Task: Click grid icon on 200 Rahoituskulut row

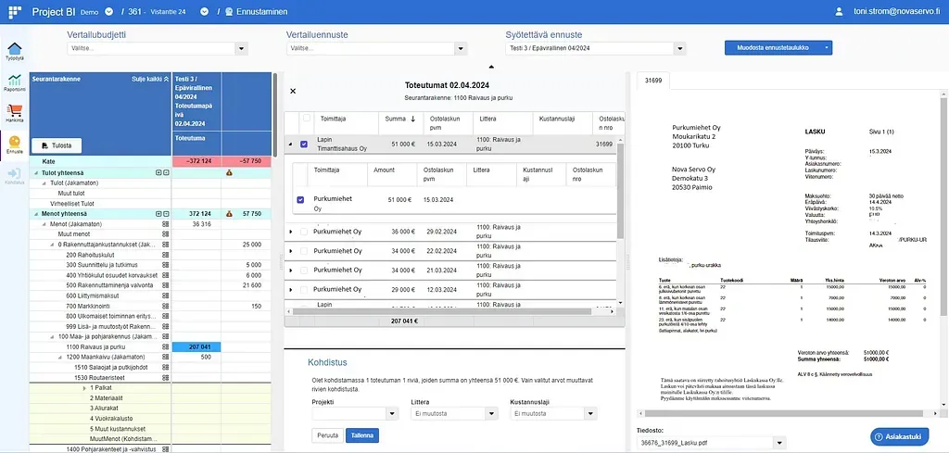Action: click(x=166, y=255)
